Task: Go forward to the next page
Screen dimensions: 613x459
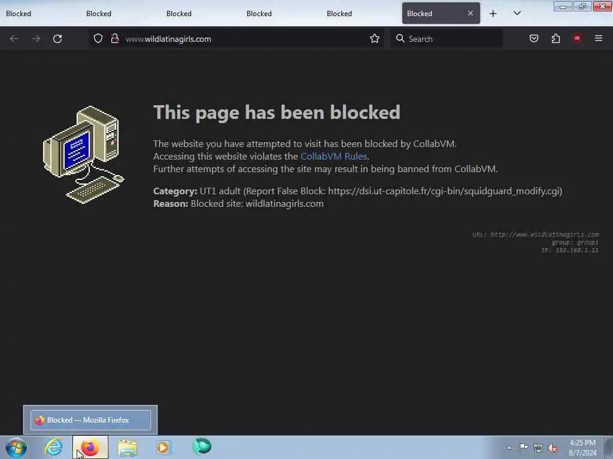Action: click(x=36, y=39)
